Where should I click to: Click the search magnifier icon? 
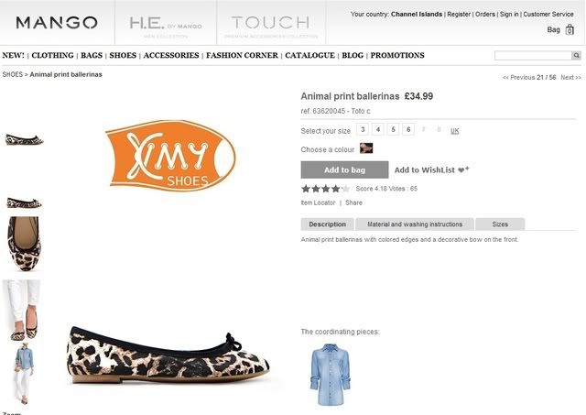576,55
